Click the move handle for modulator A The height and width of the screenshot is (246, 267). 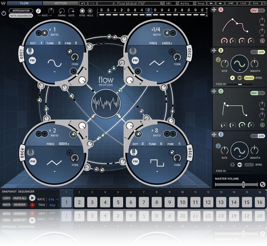tap(214, 10)
